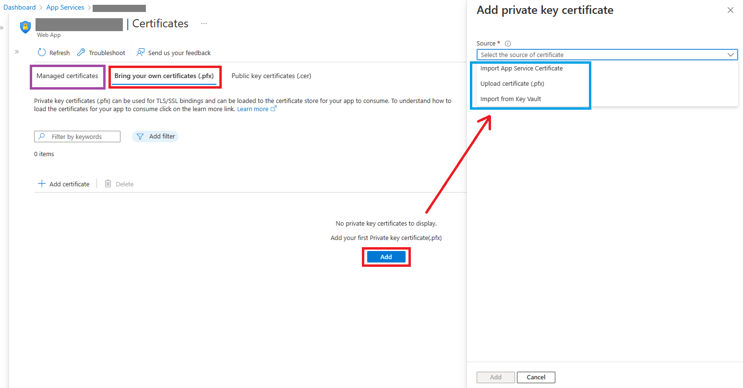This screenshot has height=388, width=743.
Task: Click the Filter by keywords field
Action: (x=82, y=137)
